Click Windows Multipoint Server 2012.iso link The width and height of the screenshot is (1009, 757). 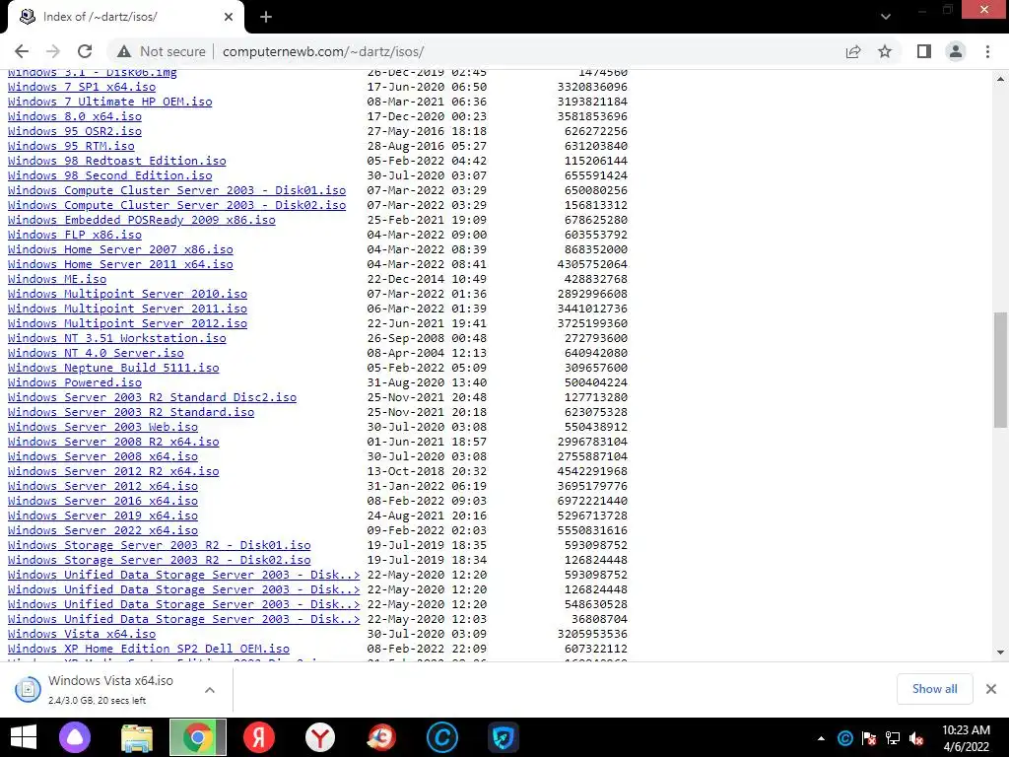click(127, 323)
